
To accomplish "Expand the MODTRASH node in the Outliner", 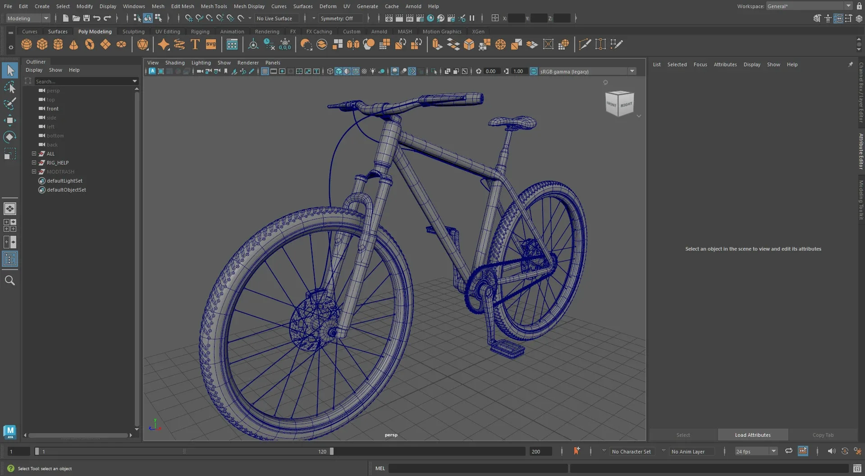I will [x=34, y=172].
